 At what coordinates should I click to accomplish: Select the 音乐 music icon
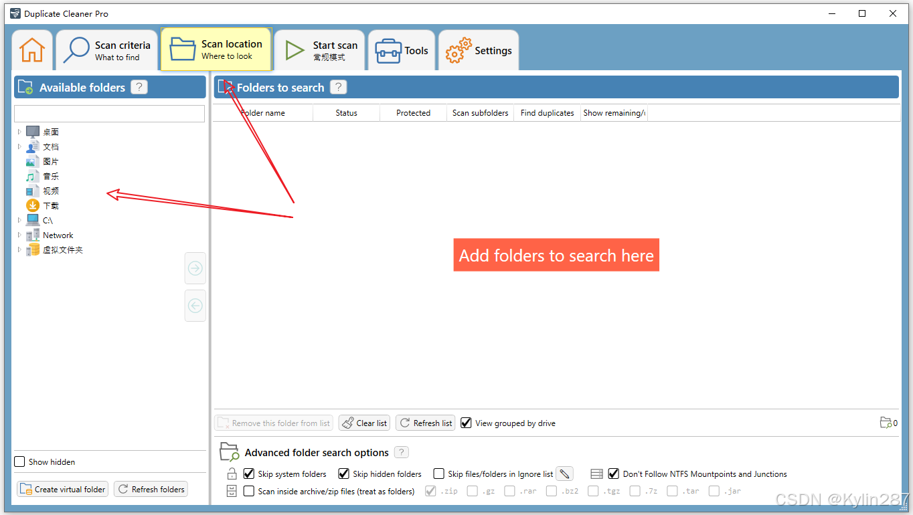point(33,176)
